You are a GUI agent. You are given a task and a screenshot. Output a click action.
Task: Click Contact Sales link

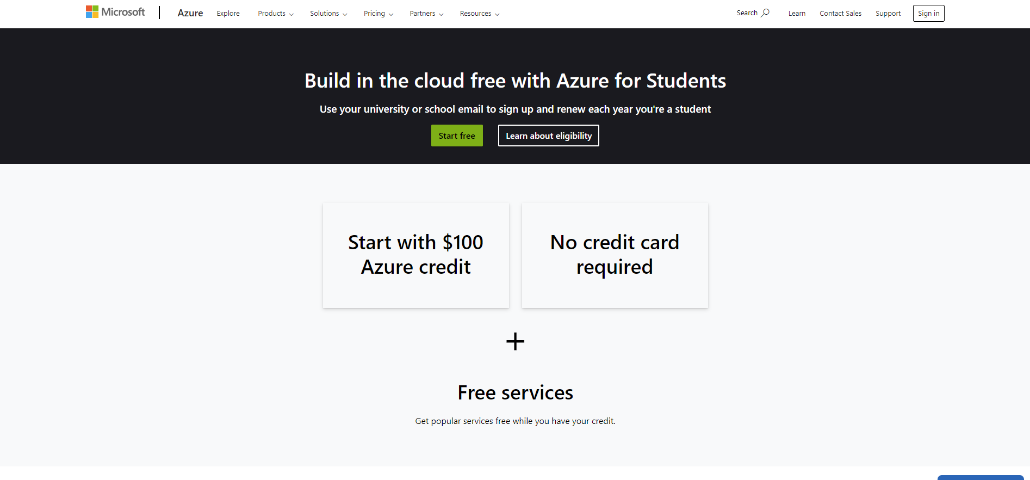(x=840, y=14)
